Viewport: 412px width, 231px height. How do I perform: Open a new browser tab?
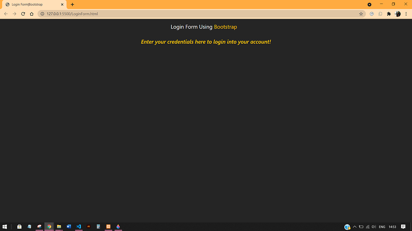[72, 4]
